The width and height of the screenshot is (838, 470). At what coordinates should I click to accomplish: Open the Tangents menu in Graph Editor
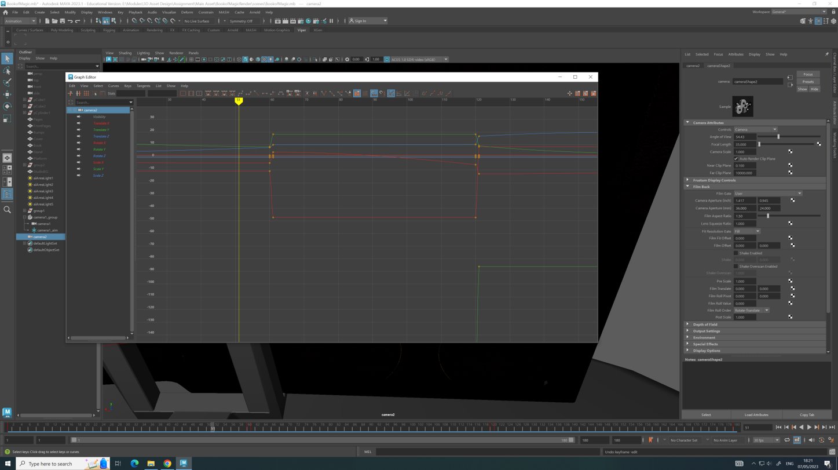(143, 86)
